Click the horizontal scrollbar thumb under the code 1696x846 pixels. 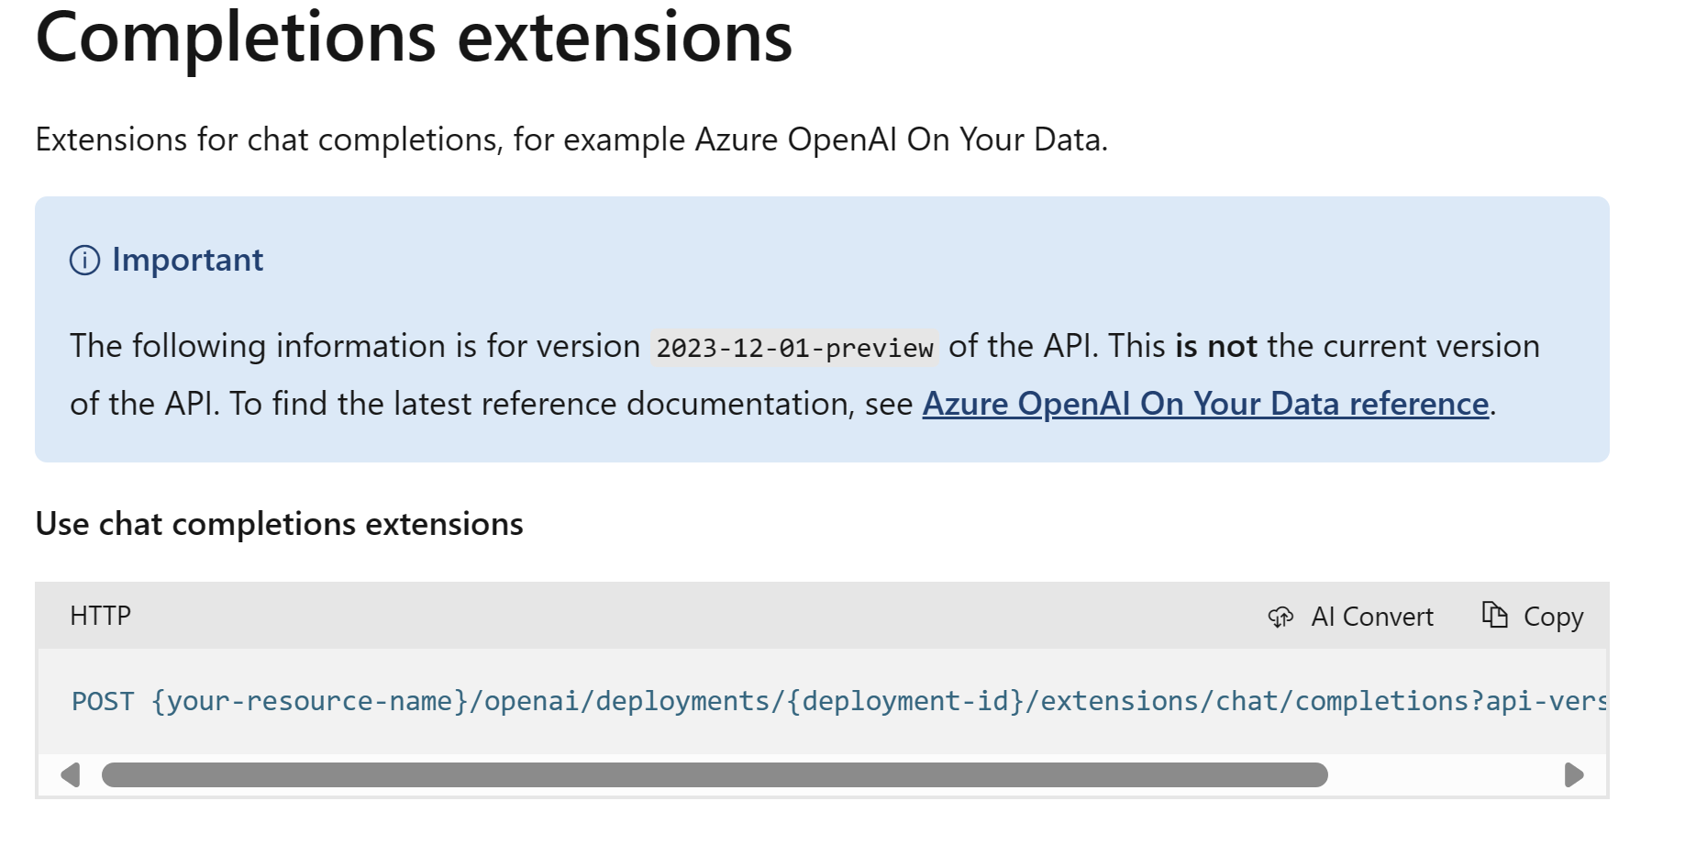(714, 775)
